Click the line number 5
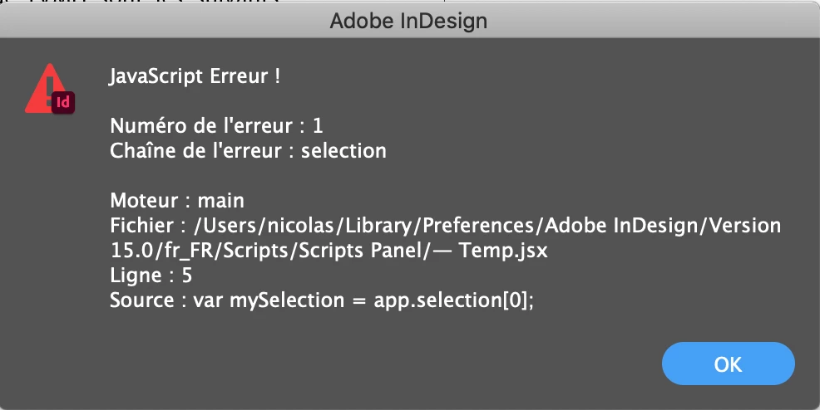 click(187, 276)
